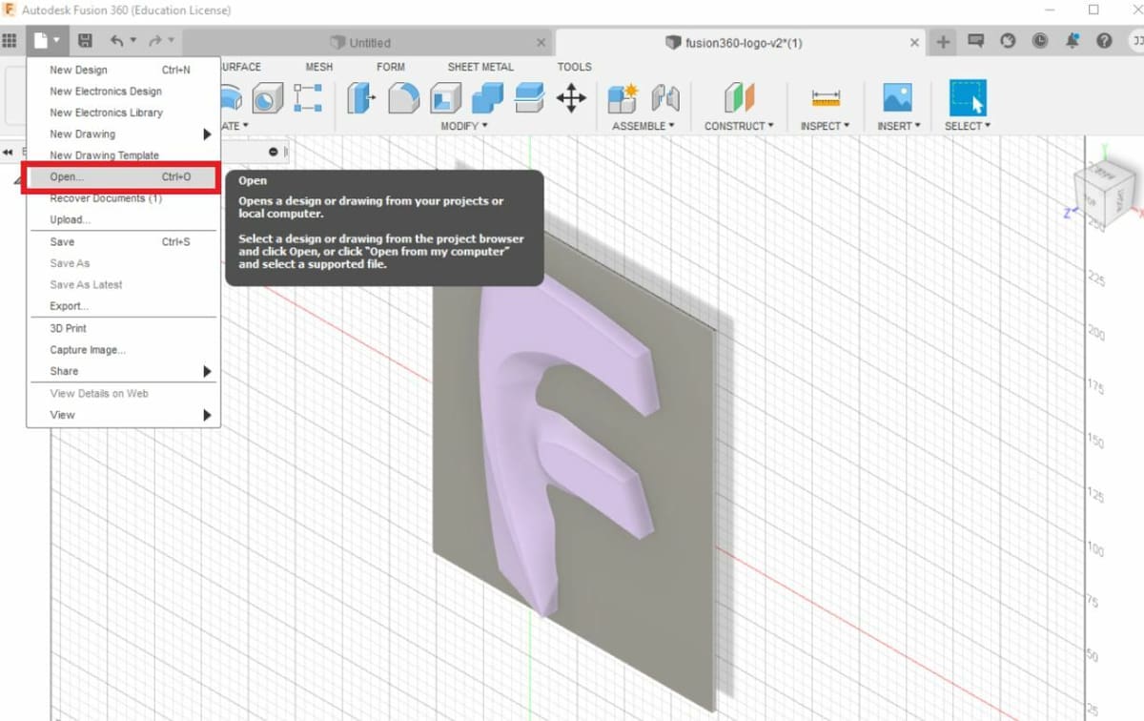Click the online status globe icon

click(1008, 41)
